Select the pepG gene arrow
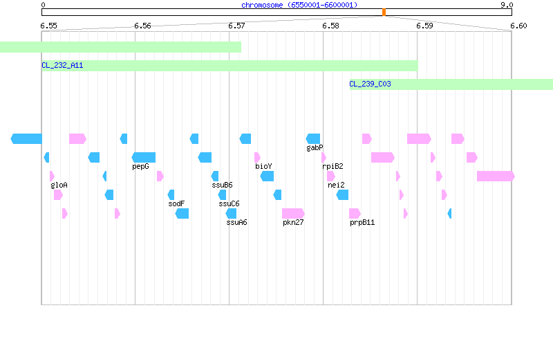 [x=144, y=158]
